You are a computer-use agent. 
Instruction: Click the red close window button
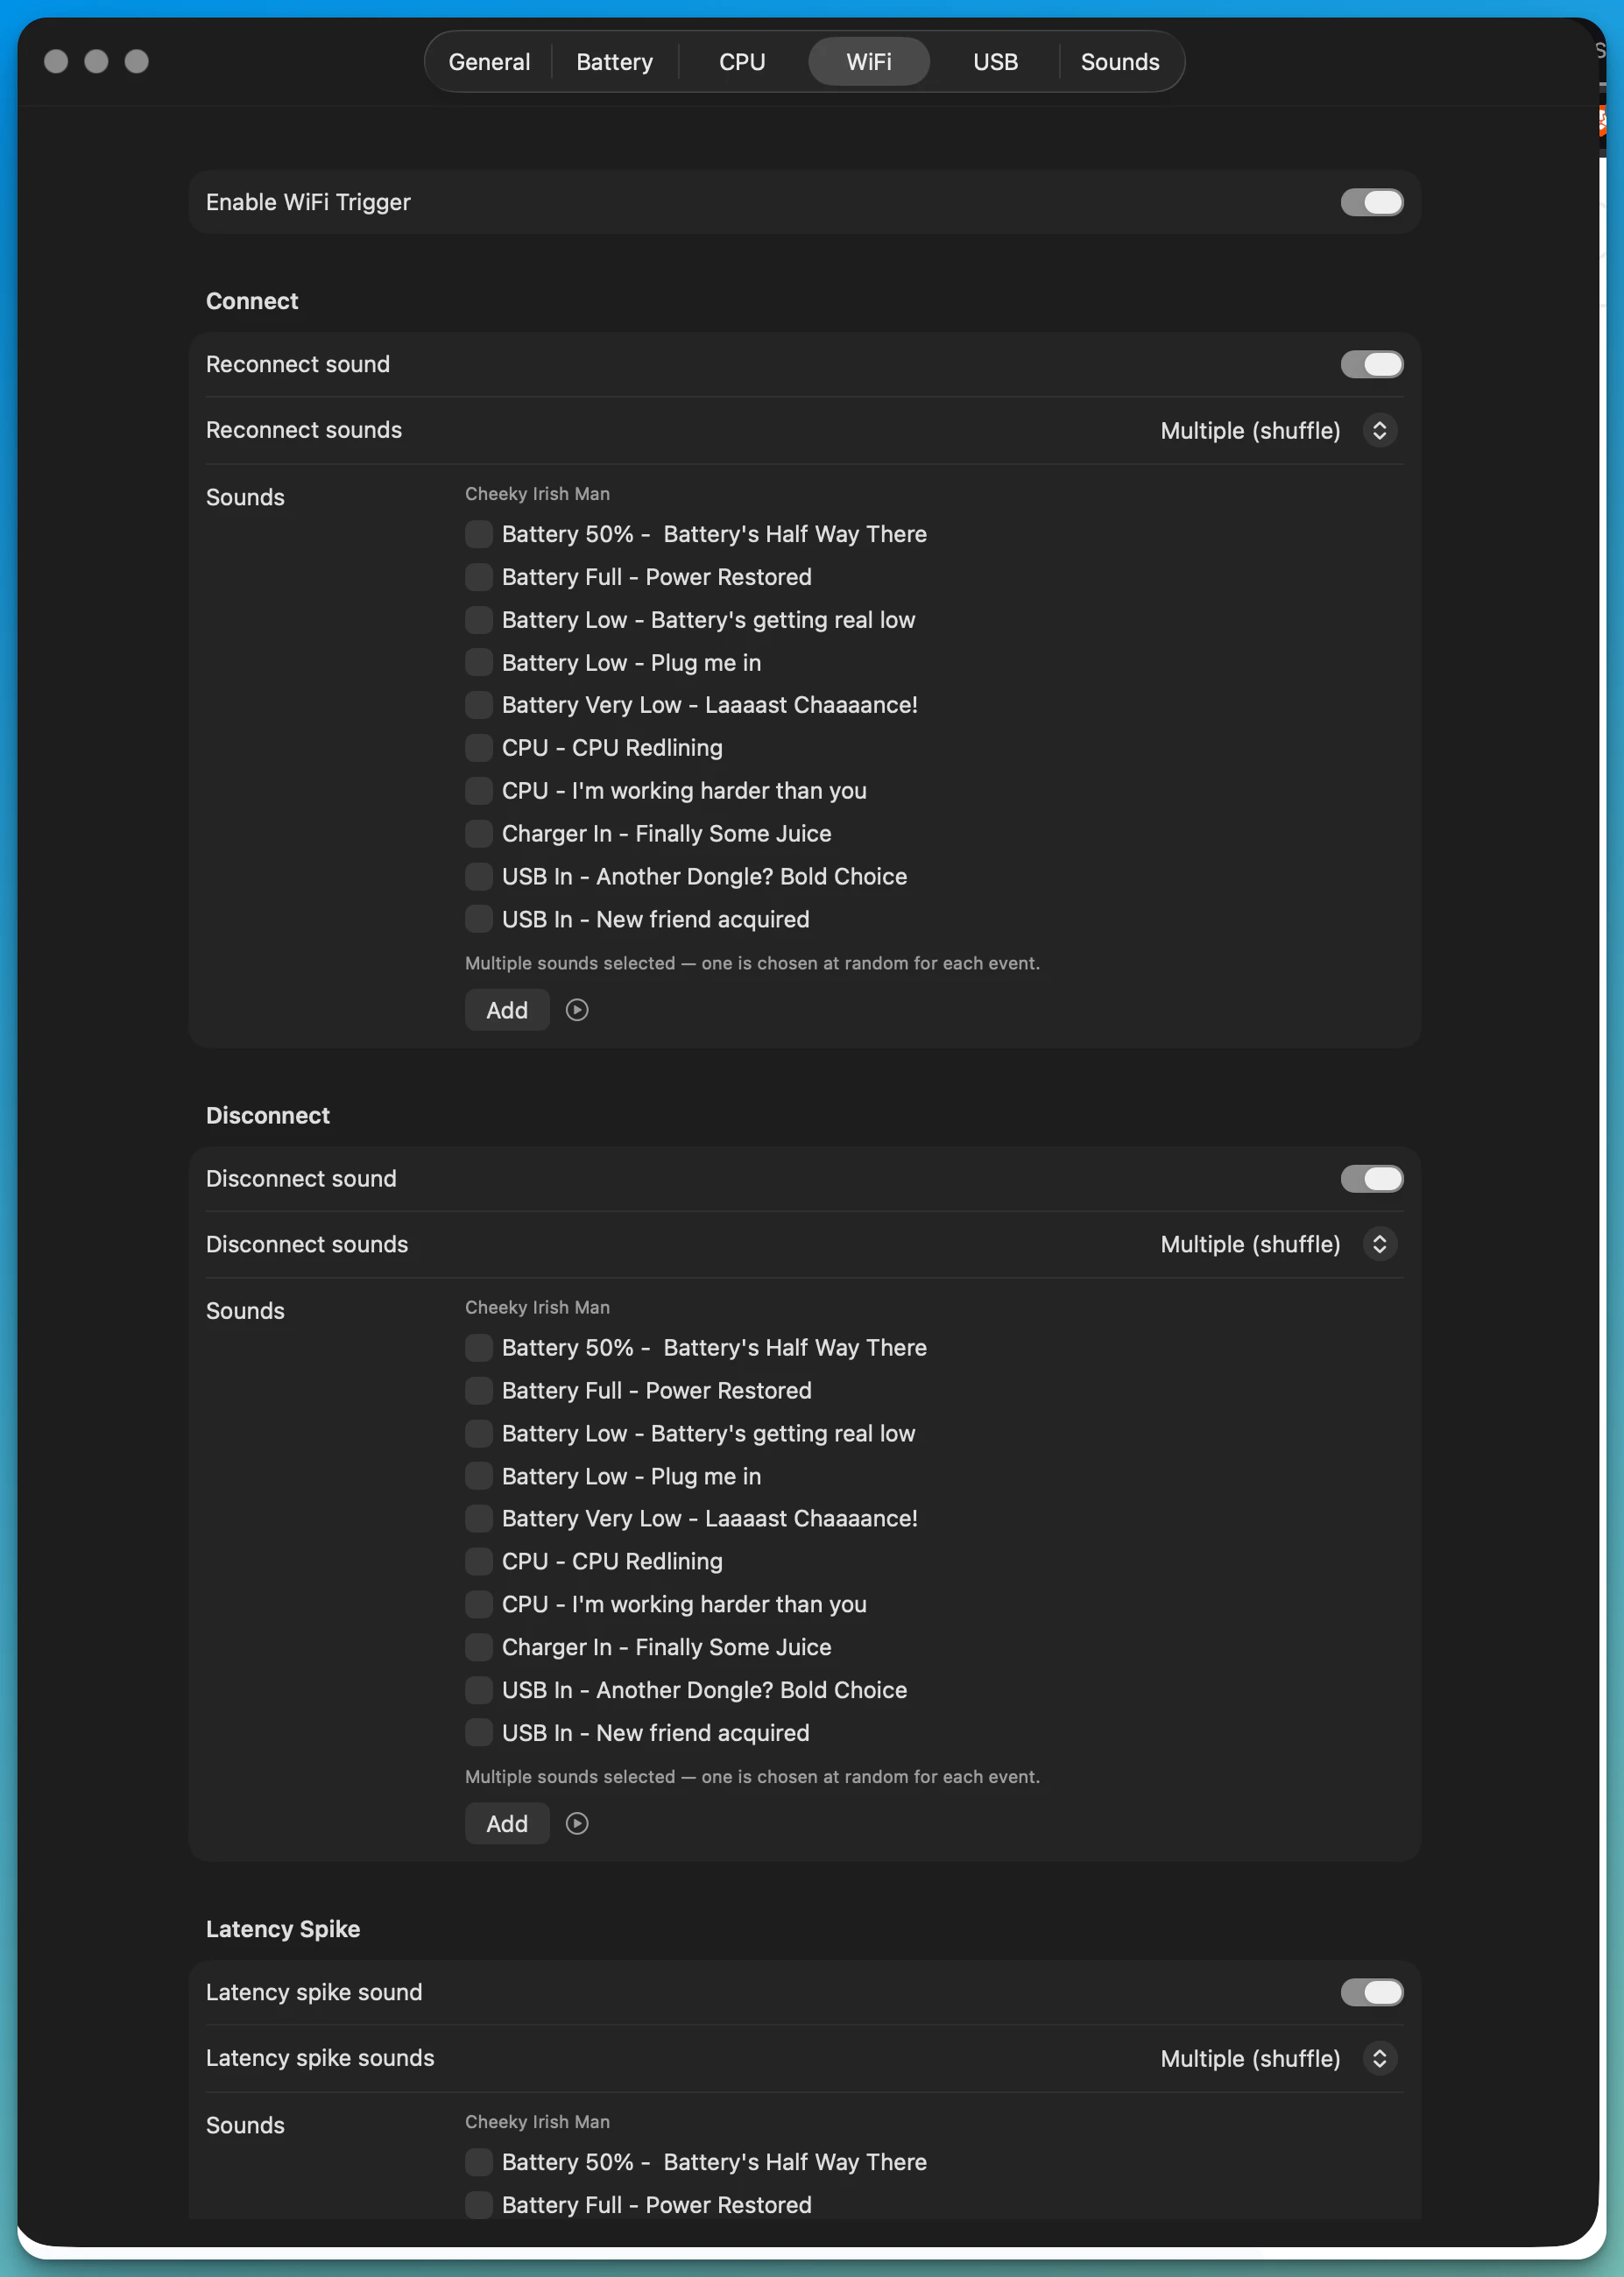pyautogui.click(x=56, y=62)
